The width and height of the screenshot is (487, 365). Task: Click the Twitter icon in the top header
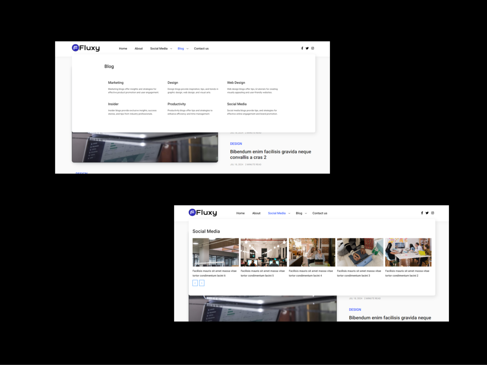pyautogui.click(x=307, y=48)
